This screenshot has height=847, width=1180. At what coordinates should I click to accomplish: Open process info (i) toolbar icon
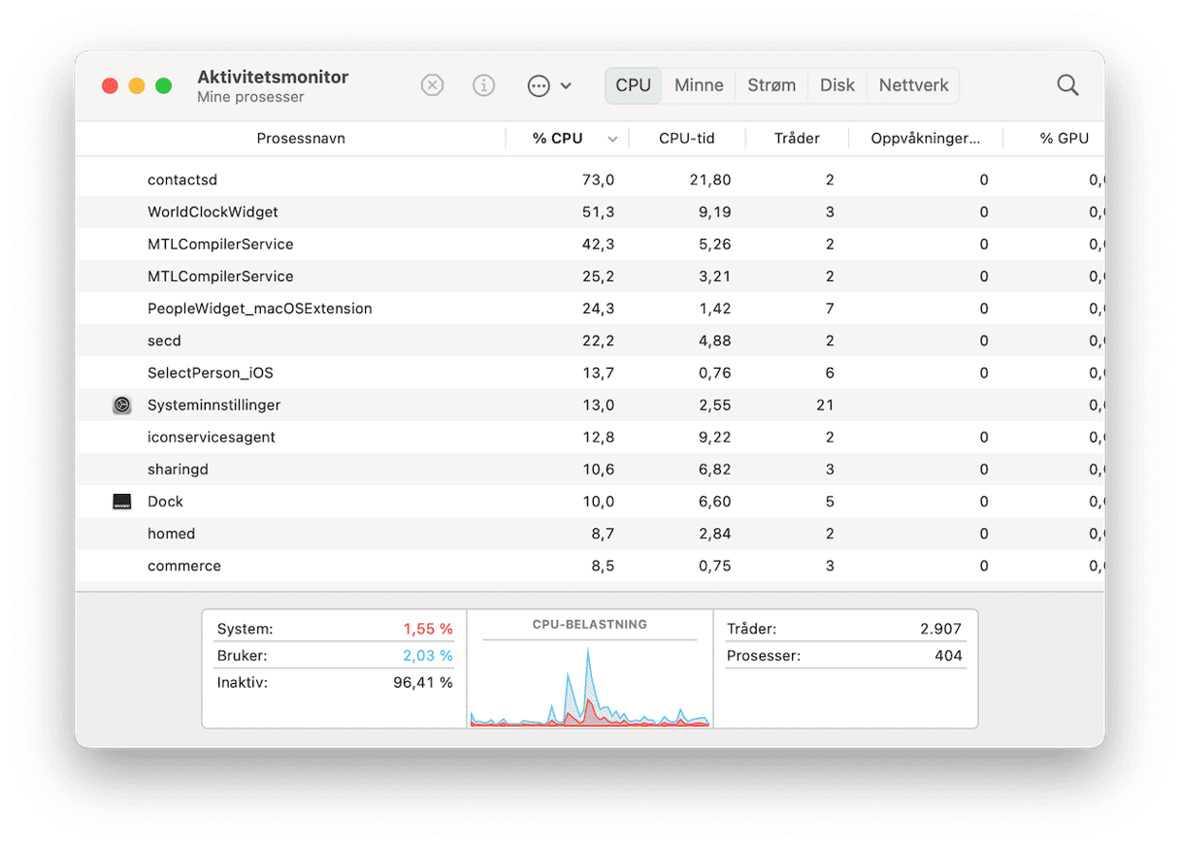(x=483, y=85)
